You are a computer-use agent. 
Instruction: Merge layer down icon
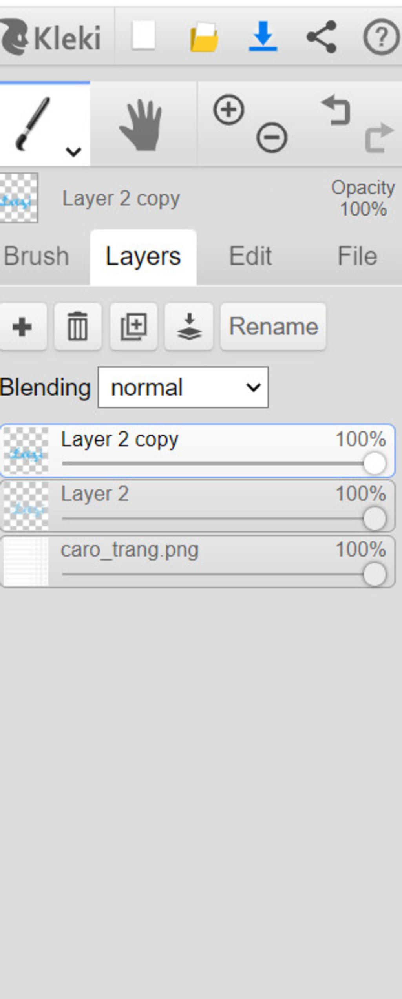point(189,326)
